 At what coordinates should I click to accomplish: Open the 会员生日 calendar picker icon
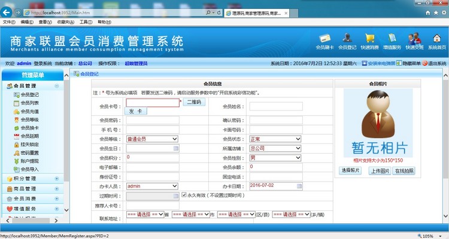click(176, 148)
